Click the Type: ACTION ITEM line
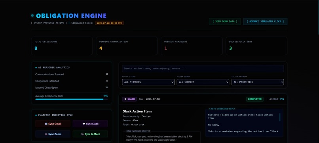Screen dimensions: 319x143 (133, 124)
